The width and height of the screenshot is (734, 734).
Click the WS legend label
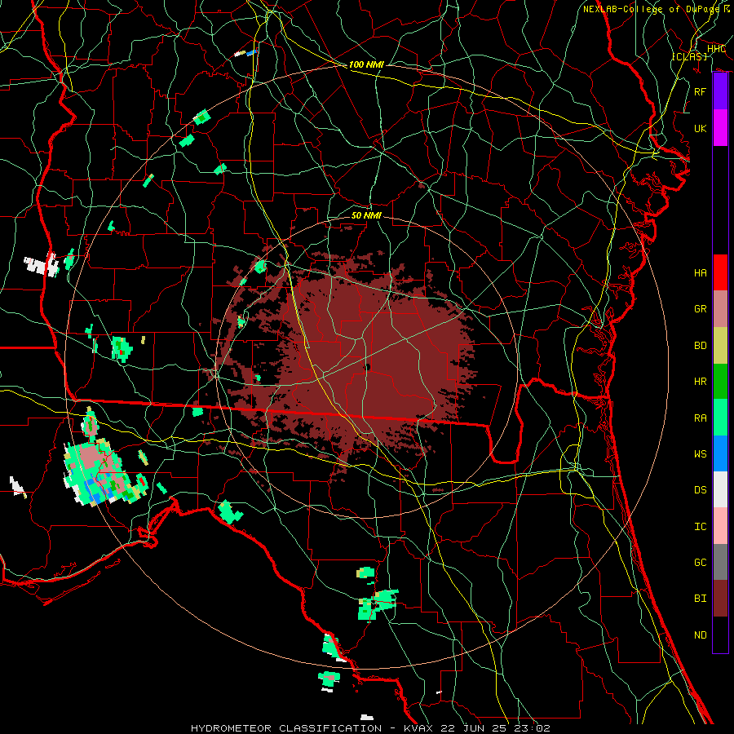pyautogui.click(x=700, y=454)
